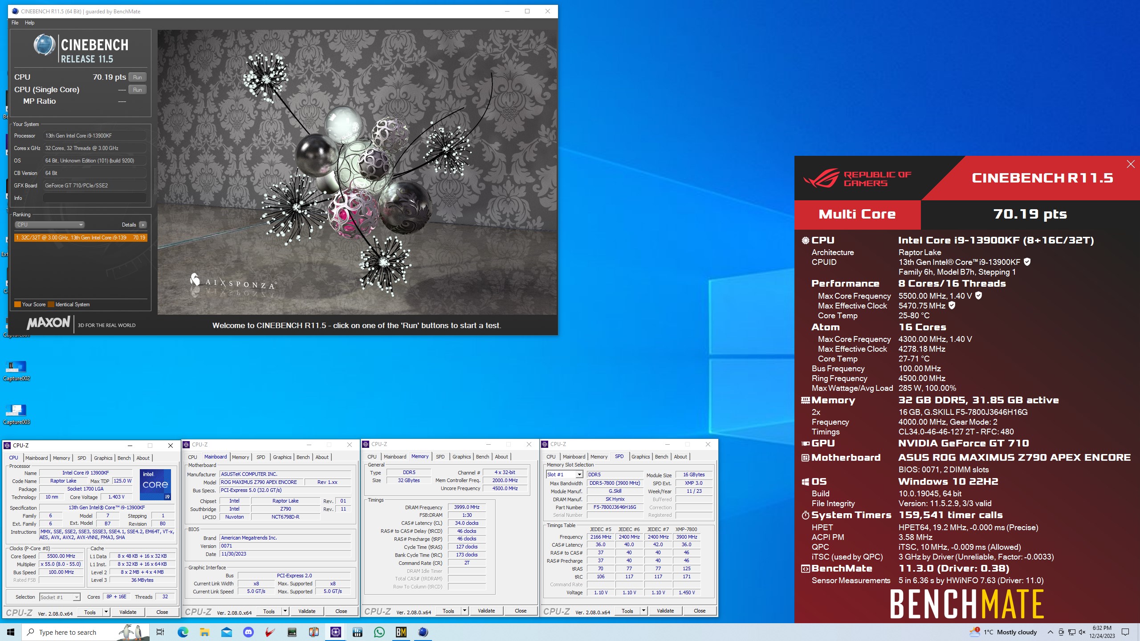The image size is (1140, 641).
Task: Open Microsoft Edge from the taskbar
Action: pyautogui.click(x=183, y=632)
